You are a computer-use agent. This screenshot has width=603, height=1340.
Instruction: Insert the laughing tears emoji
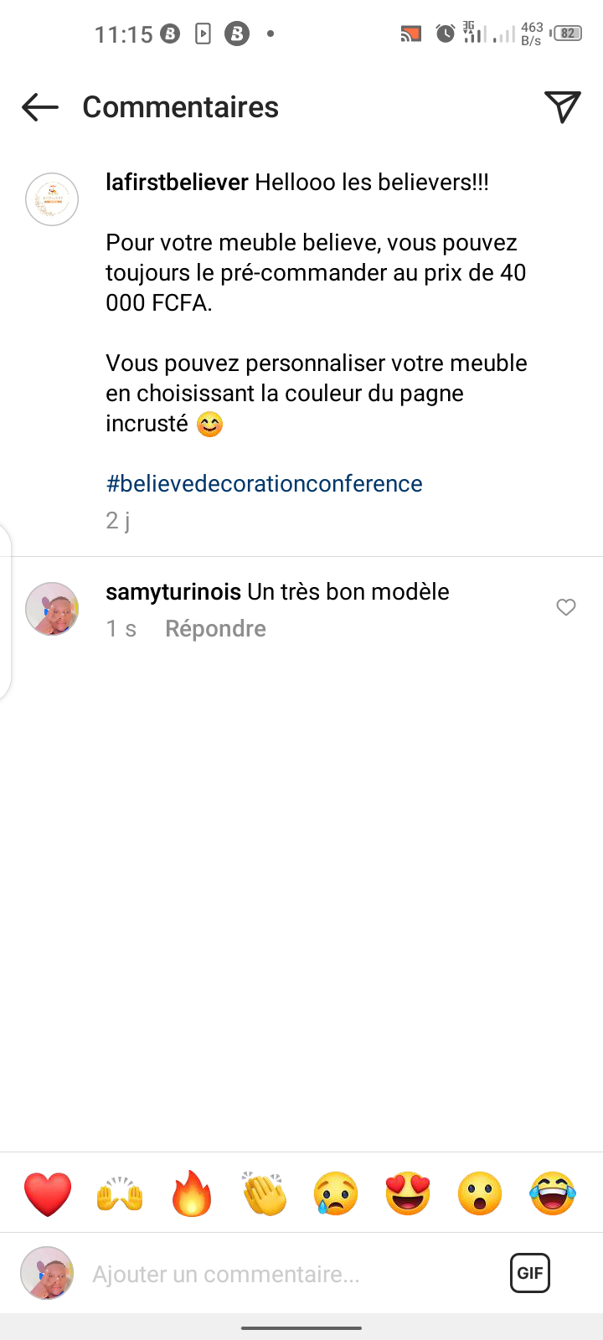coord(553,1193)
